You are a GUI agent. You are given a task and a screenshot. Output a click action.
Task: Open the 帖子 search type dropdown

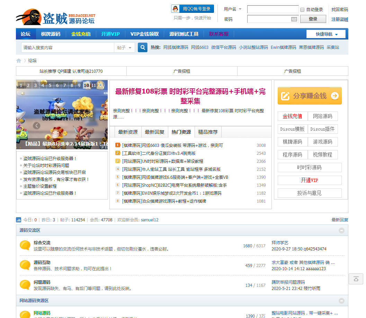(x=124, y=47)
